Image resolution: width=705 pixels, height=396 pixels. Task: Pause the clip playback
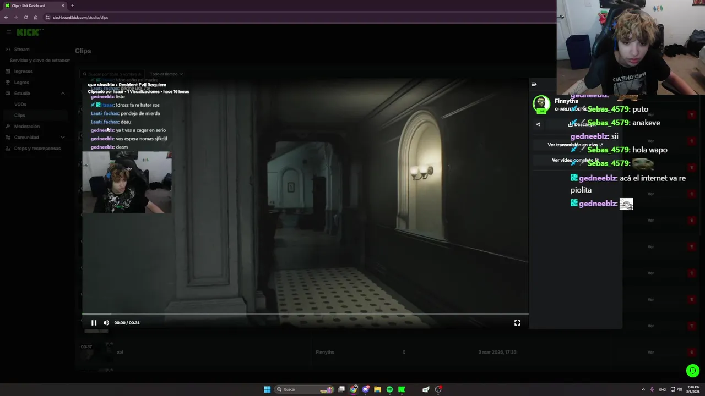(x=94, y=323)
